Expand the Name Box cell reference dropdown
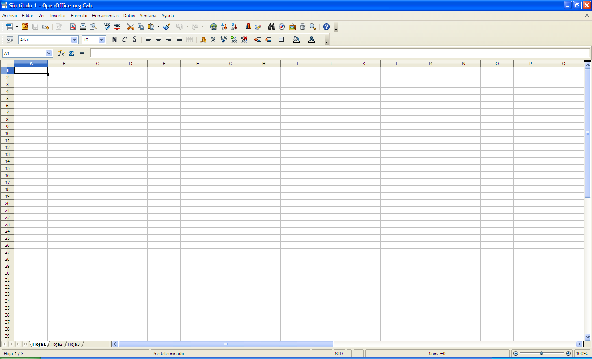Viewport: 592px width, 359px height. click(49, 53)
